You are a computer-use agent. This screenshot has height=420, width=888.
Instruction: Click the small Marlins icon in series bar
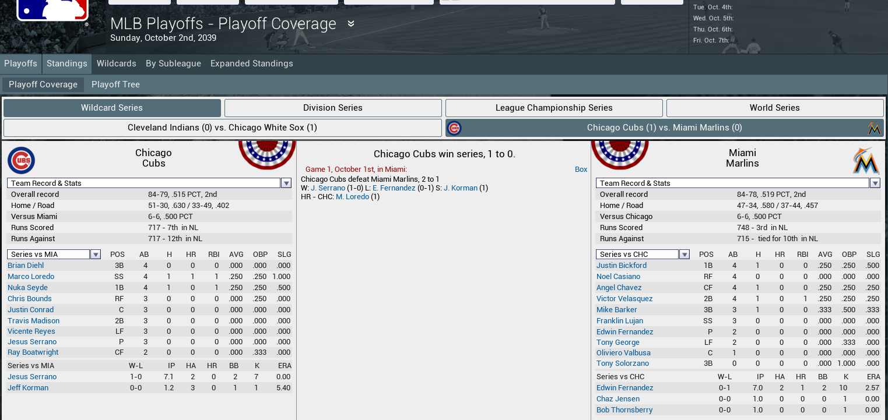[874, 128]
